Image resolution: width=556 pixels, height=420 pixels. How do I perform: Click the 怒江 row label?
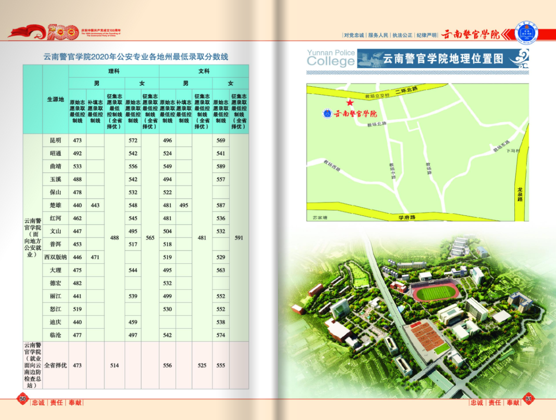[56, 309]
